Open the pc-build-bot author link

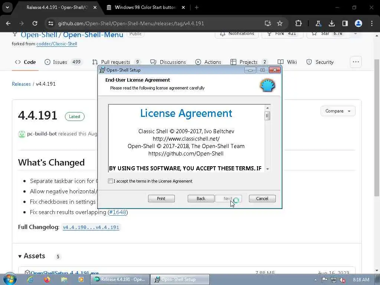tap(42, 134)
